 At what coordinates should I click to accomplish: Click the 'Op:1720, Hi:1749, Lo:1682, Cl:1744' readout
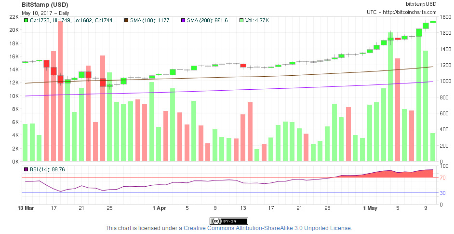pos(71,21)
